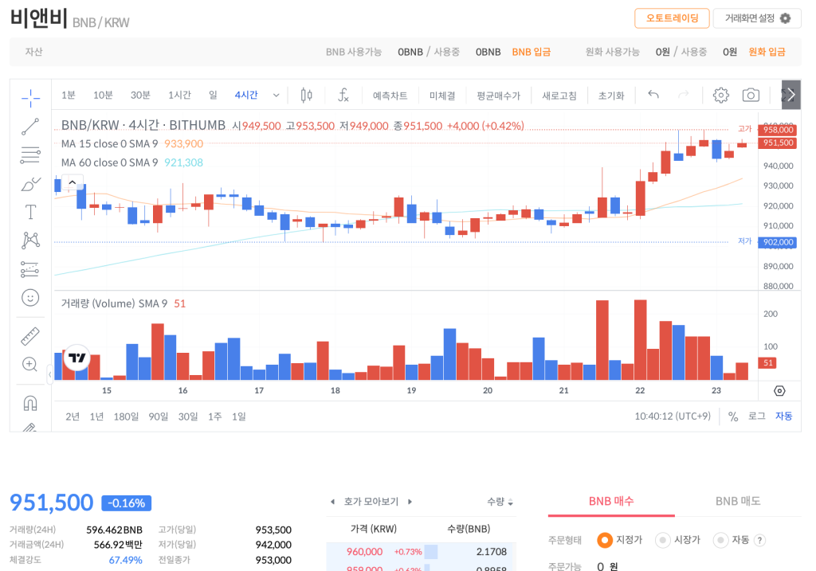Viewport: 816px width, 571px height.
Task: Open the horizontal lines Fibonacci tool
Action: tap(30, 155)
